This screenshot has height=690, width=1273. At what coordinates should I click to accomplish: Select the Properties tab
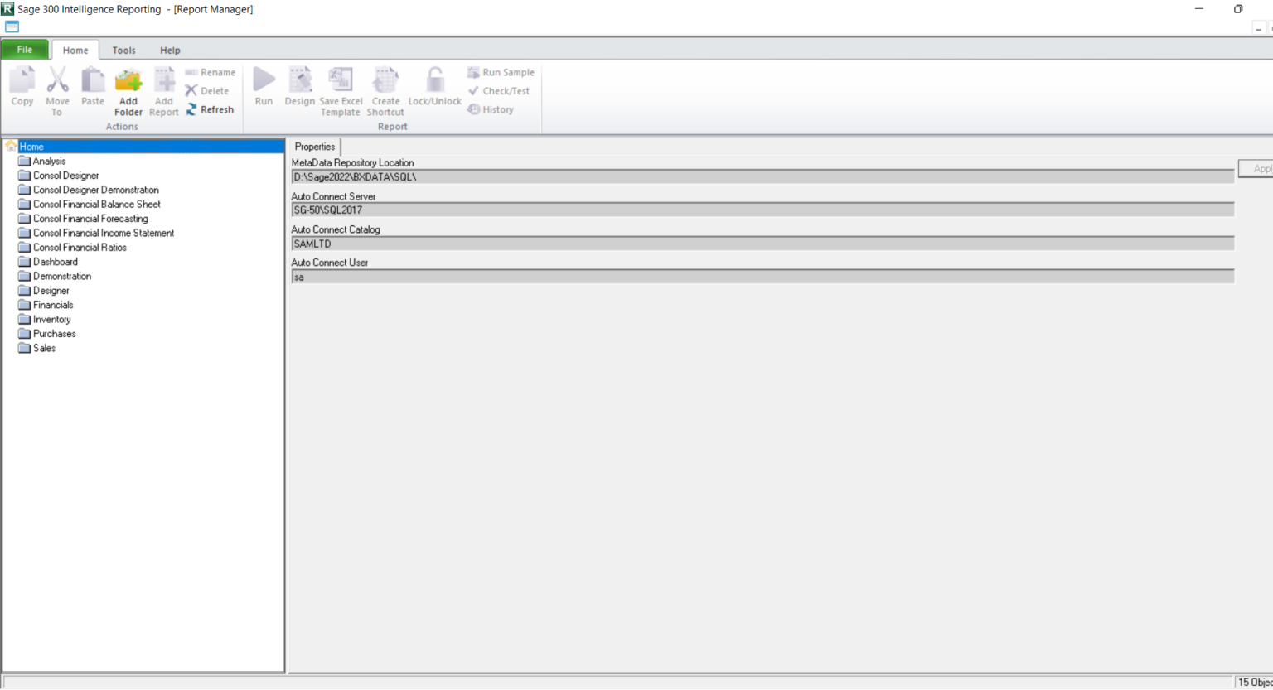click(314, 147)
